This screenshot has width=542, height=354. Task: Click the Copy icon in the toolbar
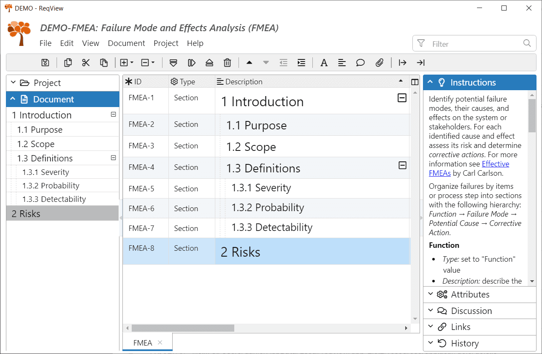point(68,63)
